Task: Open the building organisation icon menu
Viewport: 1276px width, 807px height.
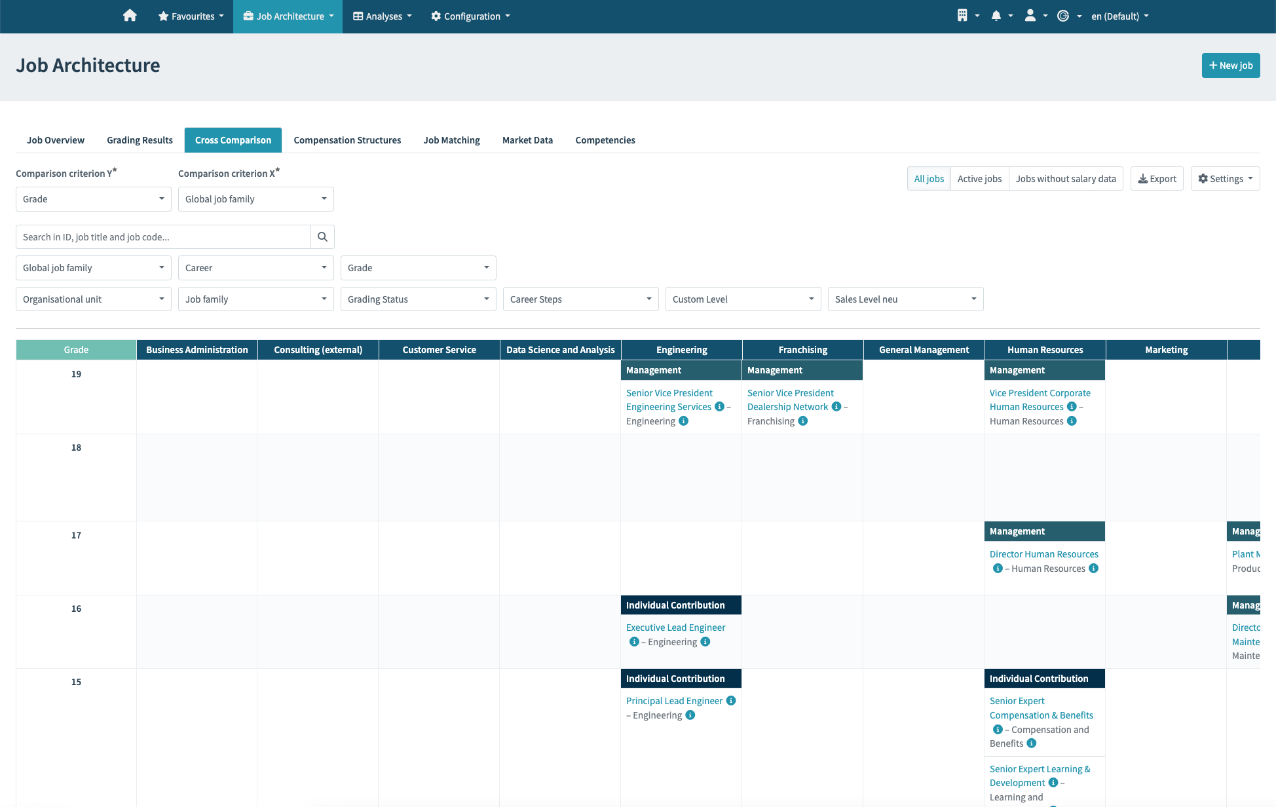Action: pos(967,16)
